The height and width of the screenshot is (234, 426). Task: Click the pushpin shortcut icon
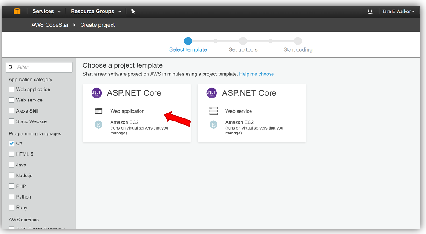(133, 11)
